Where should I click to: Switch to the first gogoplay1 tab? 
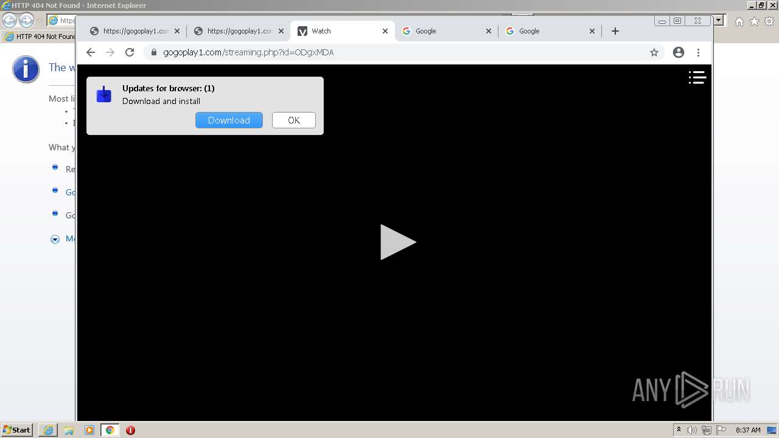pos(135,31)
